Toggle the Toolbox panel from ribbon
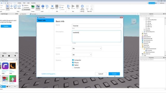 point(38,7)
